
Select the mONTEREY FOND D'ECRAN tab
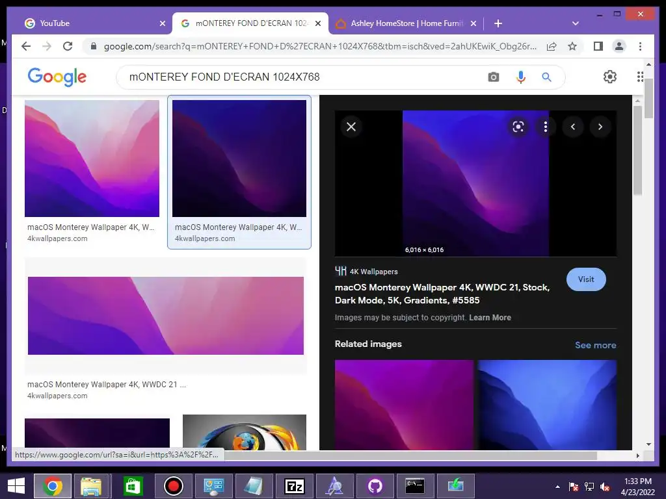click(250, 23)
